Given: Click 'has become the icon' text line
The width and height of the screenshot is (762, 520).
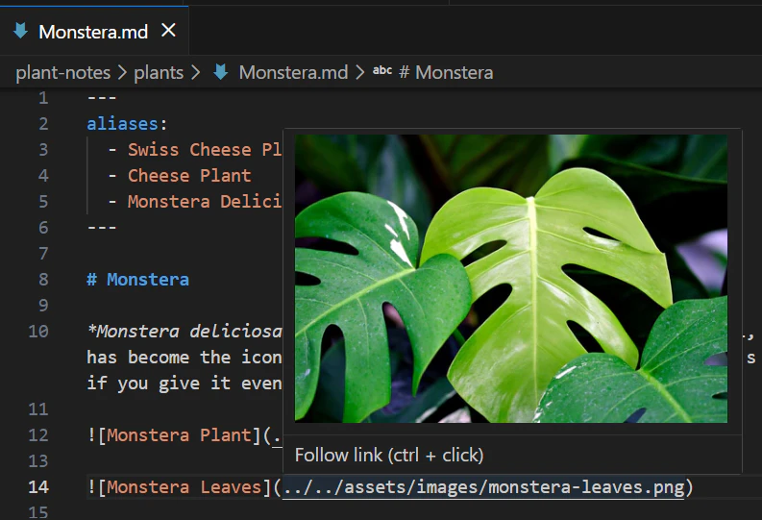Looking at the screenshot, I should pyautogui.click(x=184, y=358).
